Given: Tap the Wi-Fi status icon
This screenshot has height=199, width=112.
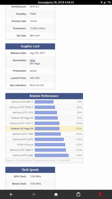Looking at the screenshot, I should tap(101, 2).
